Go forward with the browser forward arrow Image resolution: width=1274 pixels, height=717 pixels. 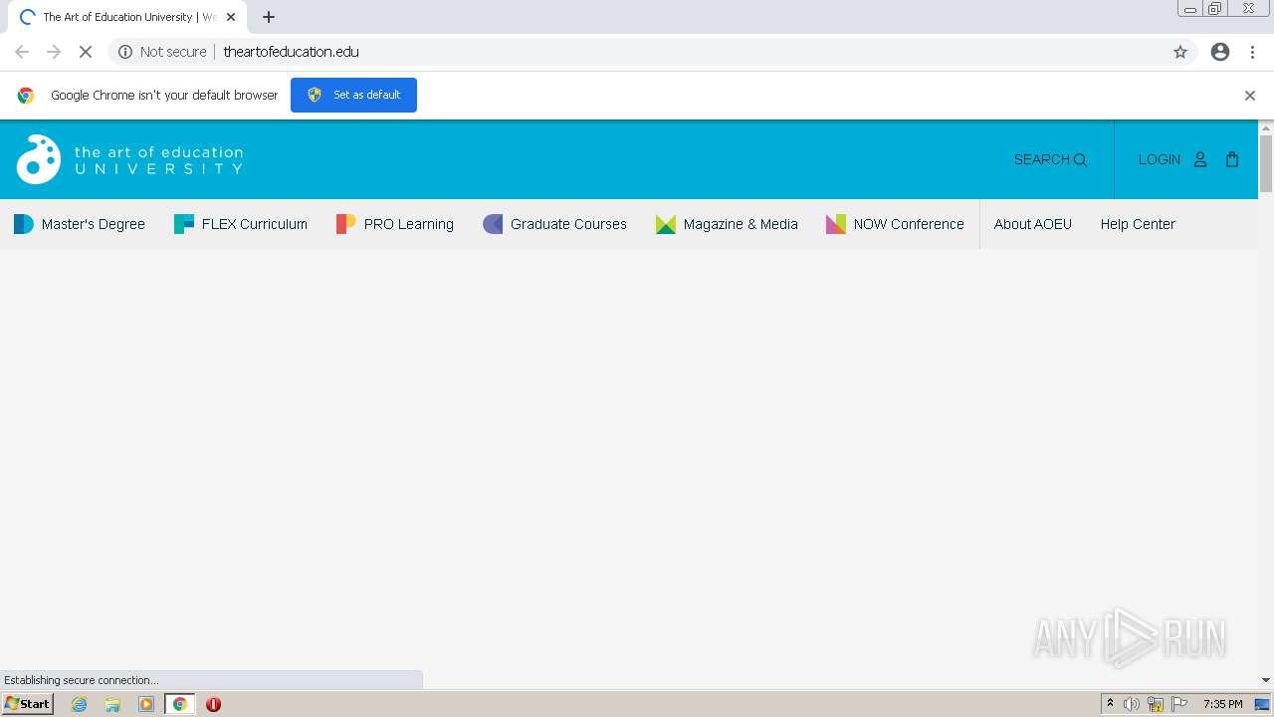54,52
